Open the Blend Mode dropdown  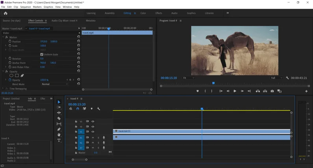pos(54,84)
